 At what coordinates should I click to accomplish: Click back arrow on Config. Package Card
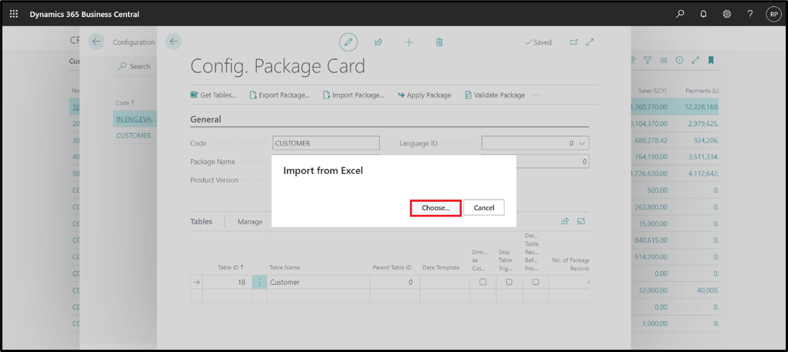(x=173, y=41)
